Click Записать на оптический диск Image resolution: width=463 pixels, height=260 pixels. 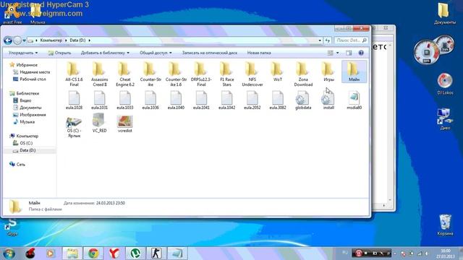click(x=210, y=53)
